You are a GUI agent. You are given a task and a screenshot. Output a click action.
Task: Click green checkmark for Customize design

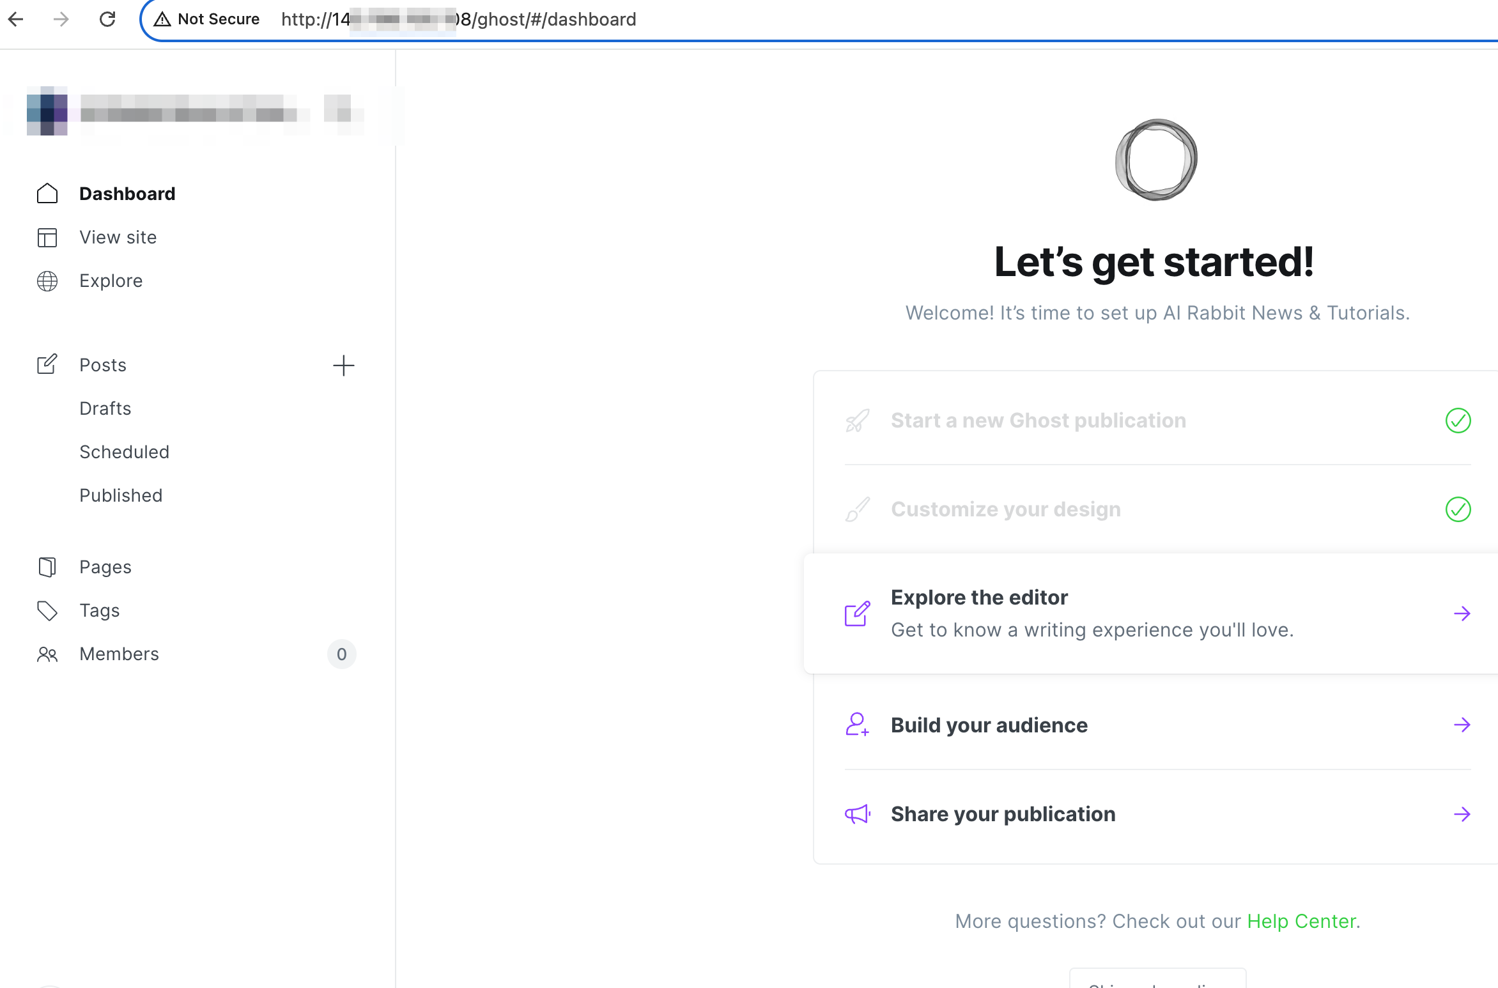tap(1458, 509)
